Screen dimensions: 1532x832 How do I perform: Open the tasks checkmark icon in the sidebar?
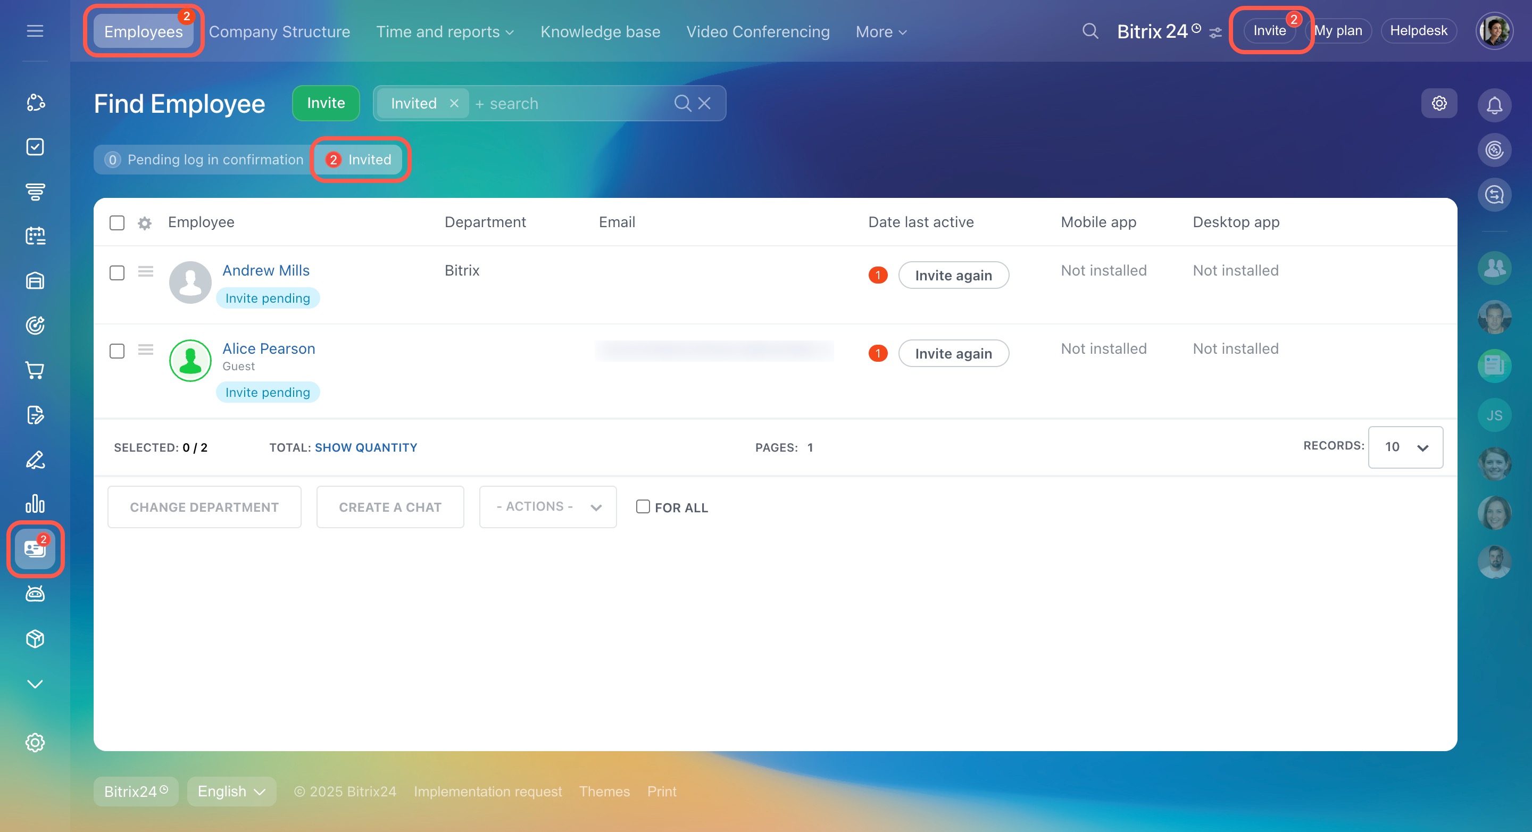tap(35, 147)
